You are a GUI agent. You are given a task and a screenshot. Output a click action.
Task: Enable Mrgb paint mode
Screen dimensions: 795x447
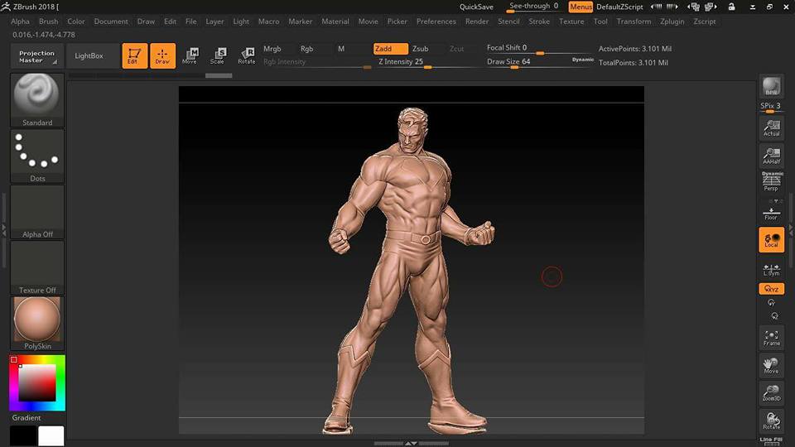pos(272,49)
